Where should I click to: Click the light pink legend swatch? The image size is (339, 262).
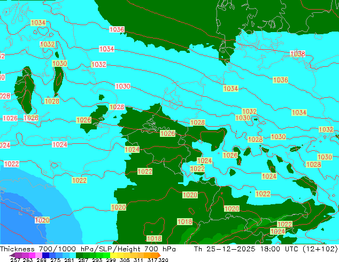tap(38, 255)
